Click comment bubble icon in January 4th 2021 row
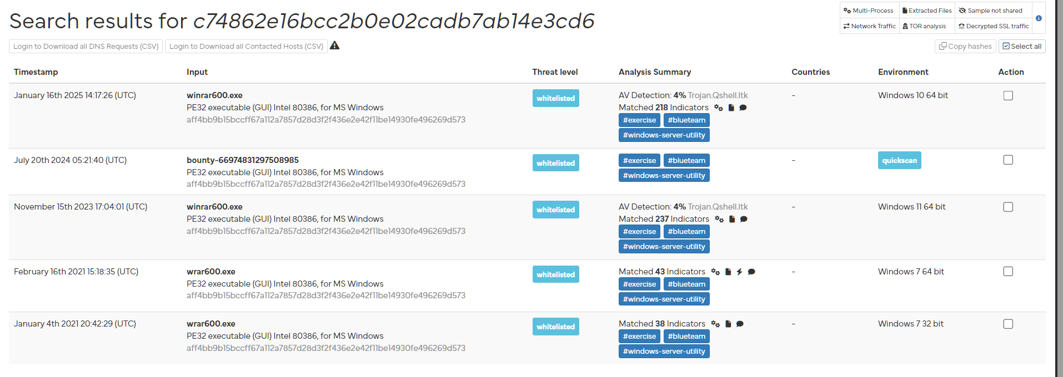The image size is (1063, 377). coord(740,324)
